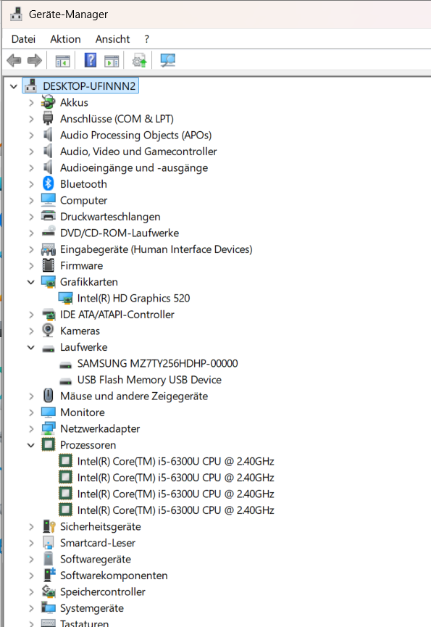Collapse the Laufwerke category
This screenshot has width=431, height=627.
[x=31, y=347]
